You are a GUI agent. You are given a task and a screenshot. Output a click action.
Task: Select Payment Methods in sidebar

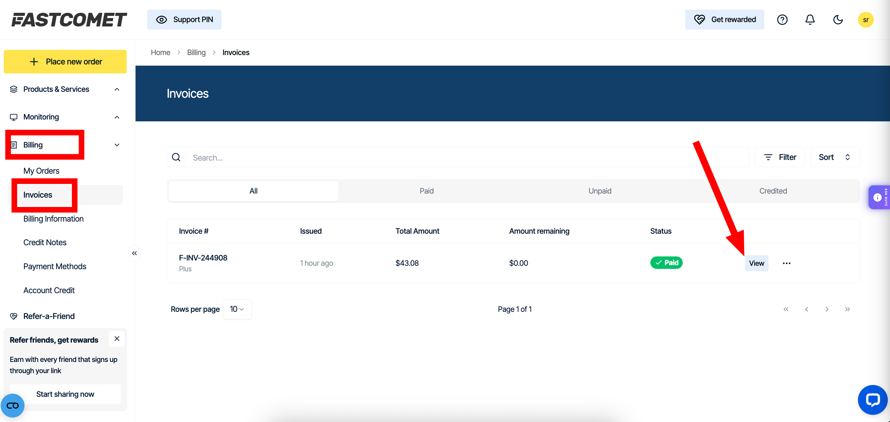(x=54, y=266)
